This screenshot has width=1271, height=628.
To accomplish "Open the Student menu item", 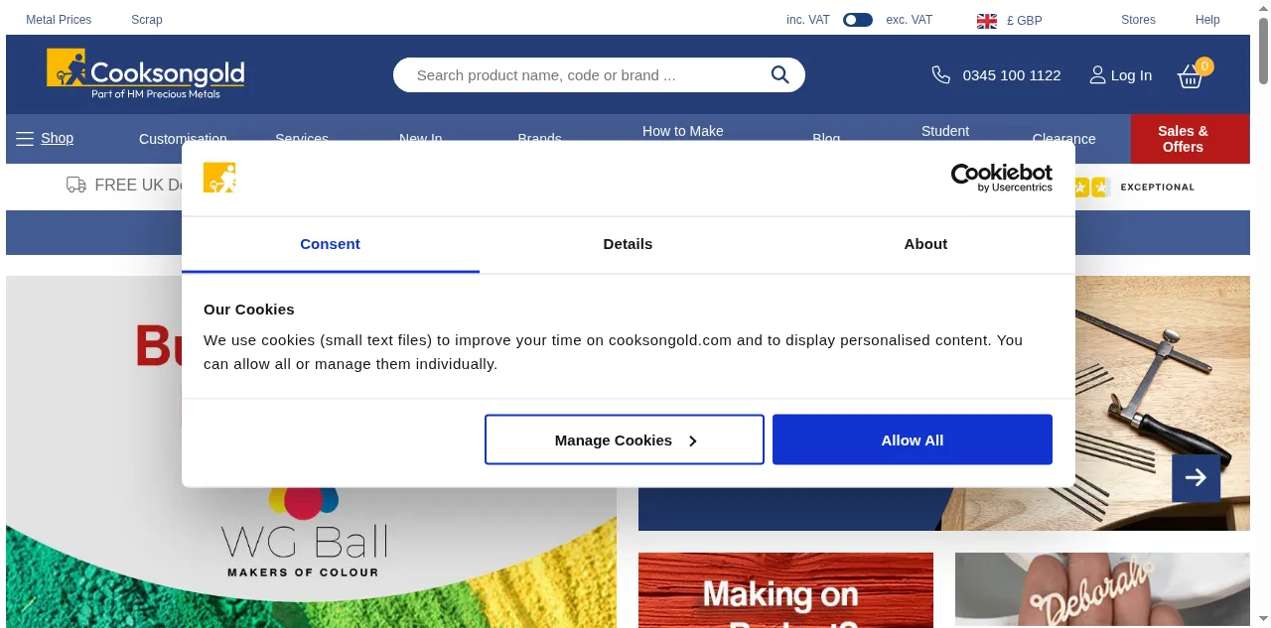I will tap(945, 131).
